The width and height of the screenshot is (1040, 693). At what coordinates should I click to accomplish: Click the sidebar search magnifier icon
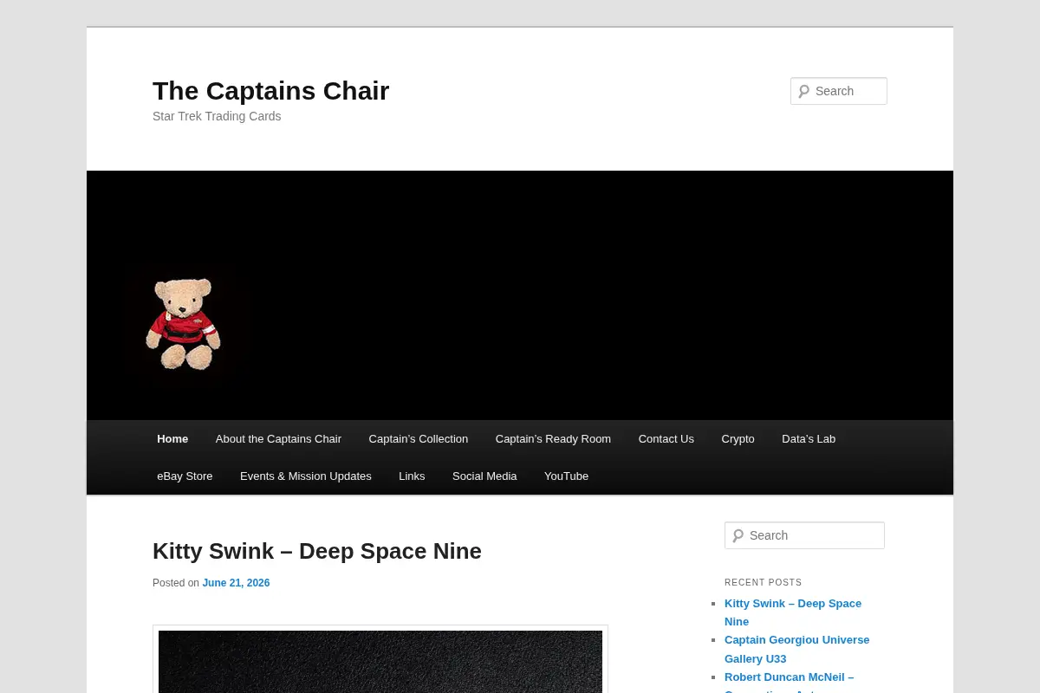click(x=738, y=535)
